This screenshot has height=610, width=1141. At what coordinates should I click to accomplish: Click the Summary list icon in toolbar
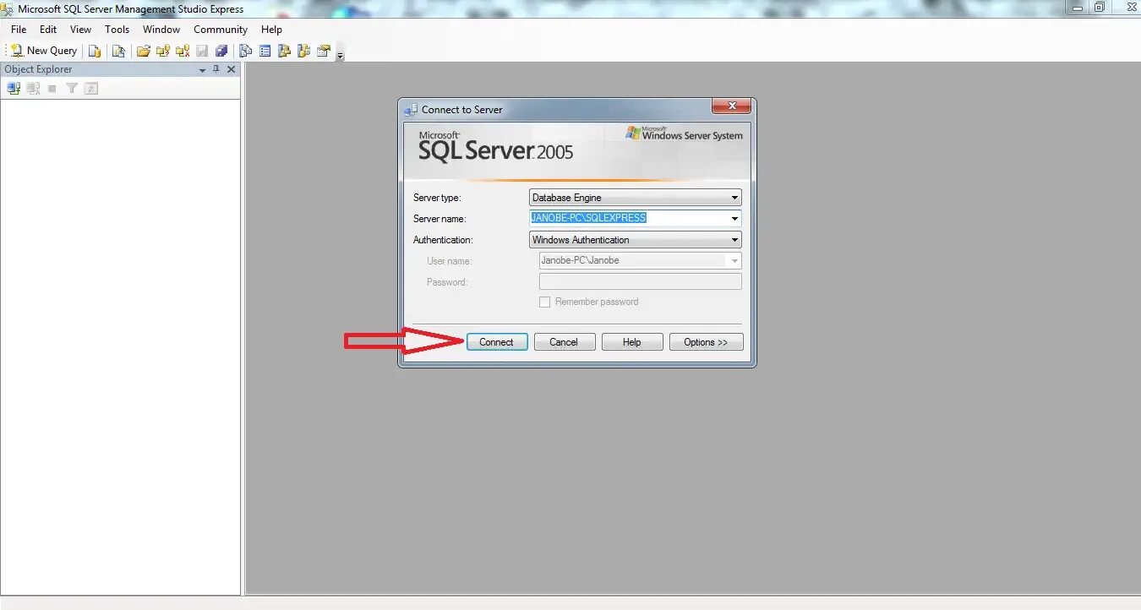265,51
